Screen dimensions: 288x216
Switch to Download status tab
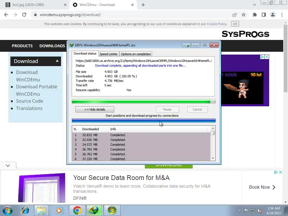(85, 53)
